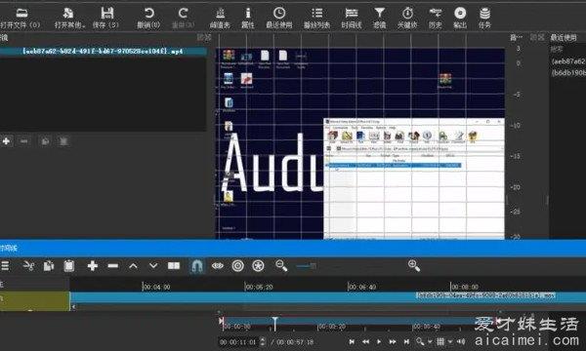Open the timeline hamburger menu
Image resolution: width=586 pixels, height=351 pixels.
(x=5, y=266)
